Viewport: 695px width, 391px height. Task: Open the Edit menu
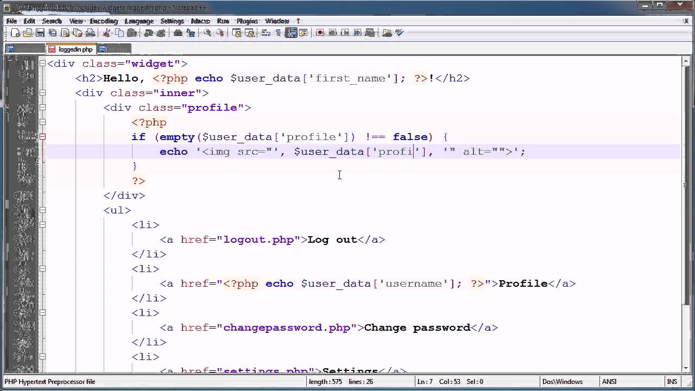click(x=29, y=21)
